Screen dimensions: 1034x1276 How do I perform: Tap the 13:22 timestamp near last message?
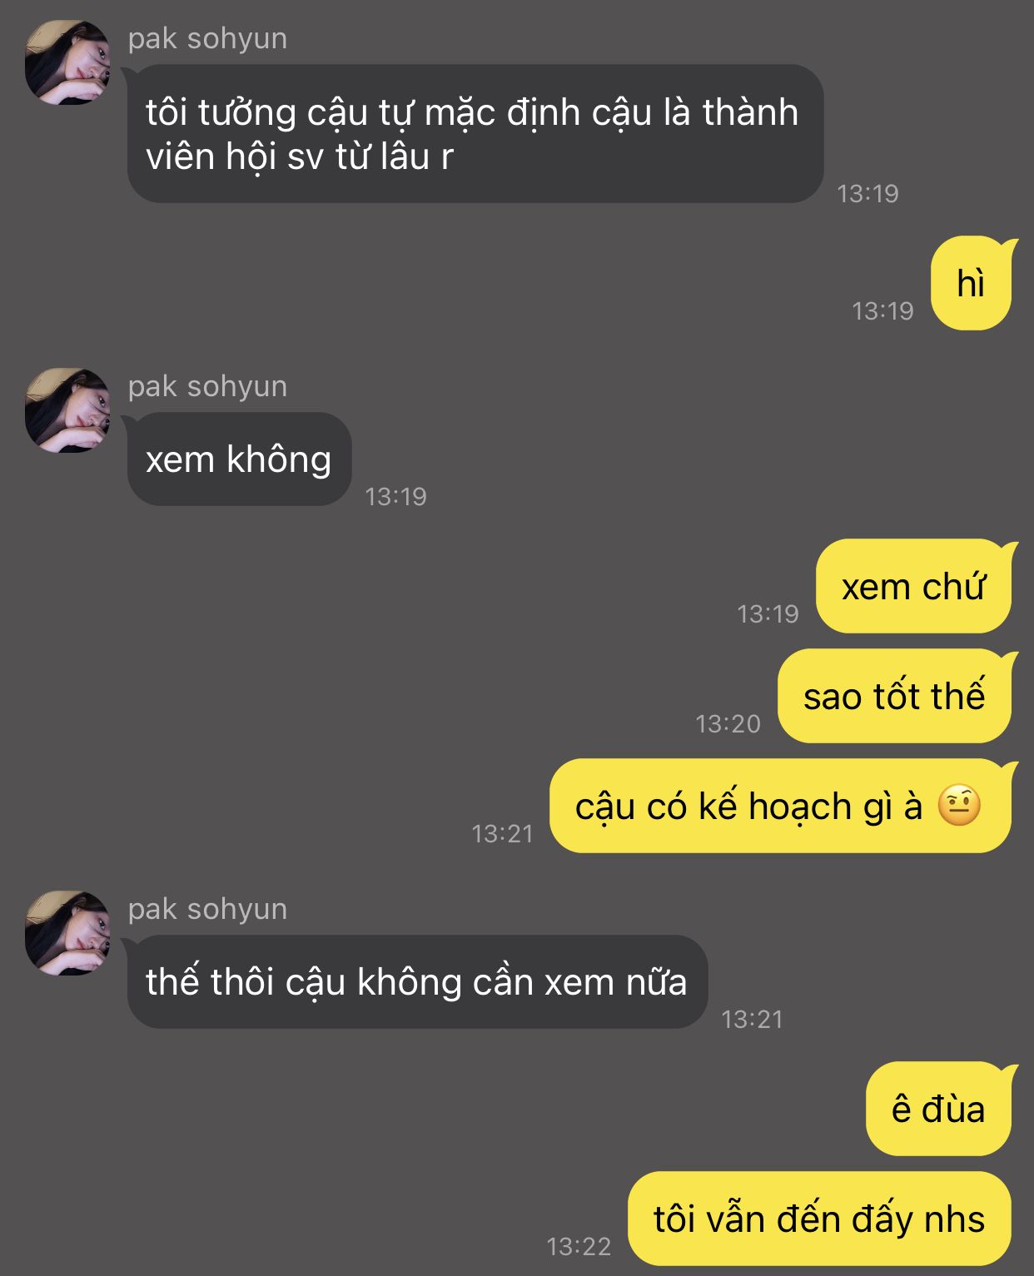pos(579,1246)
